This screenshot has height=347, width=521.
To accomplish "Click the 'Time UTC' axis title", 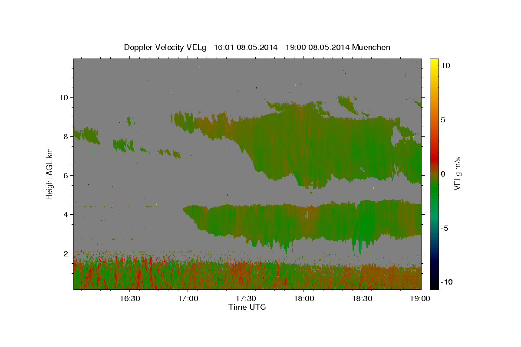I will [x=247, y=307].
